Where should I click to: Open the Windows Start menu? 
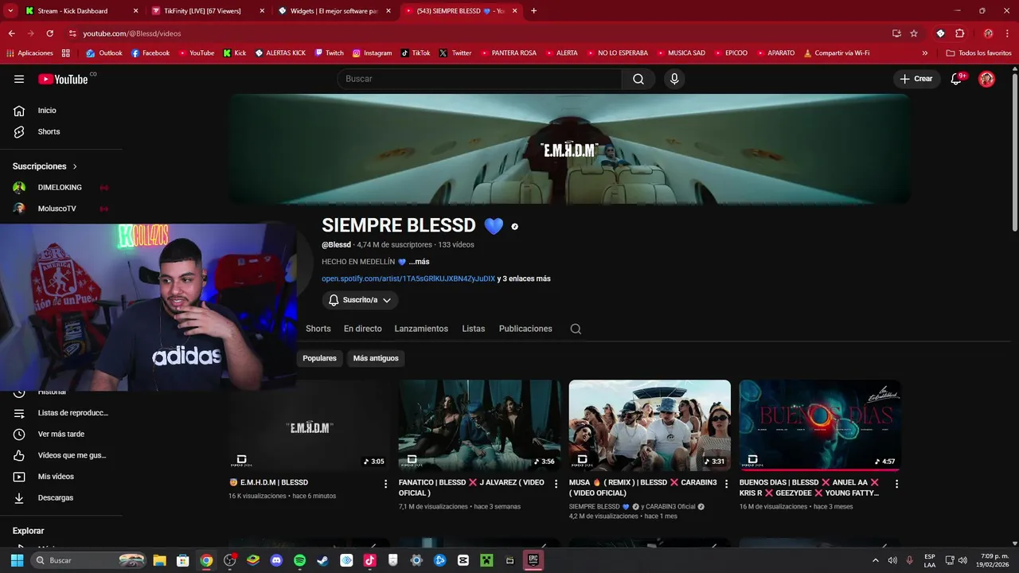point(17,560)
